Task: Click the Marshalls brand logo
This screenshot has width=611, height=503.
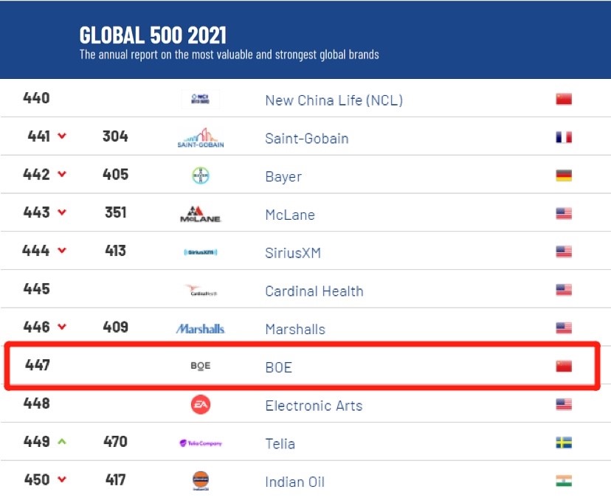Action: point(200,329)
